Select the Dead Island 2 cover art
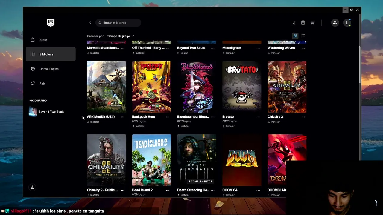 coord(152,160)
